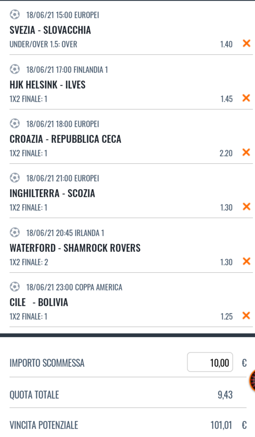Open the Inghilterra - Scozia match
This screenshot has width=255, height=437.
pos(52,193)
